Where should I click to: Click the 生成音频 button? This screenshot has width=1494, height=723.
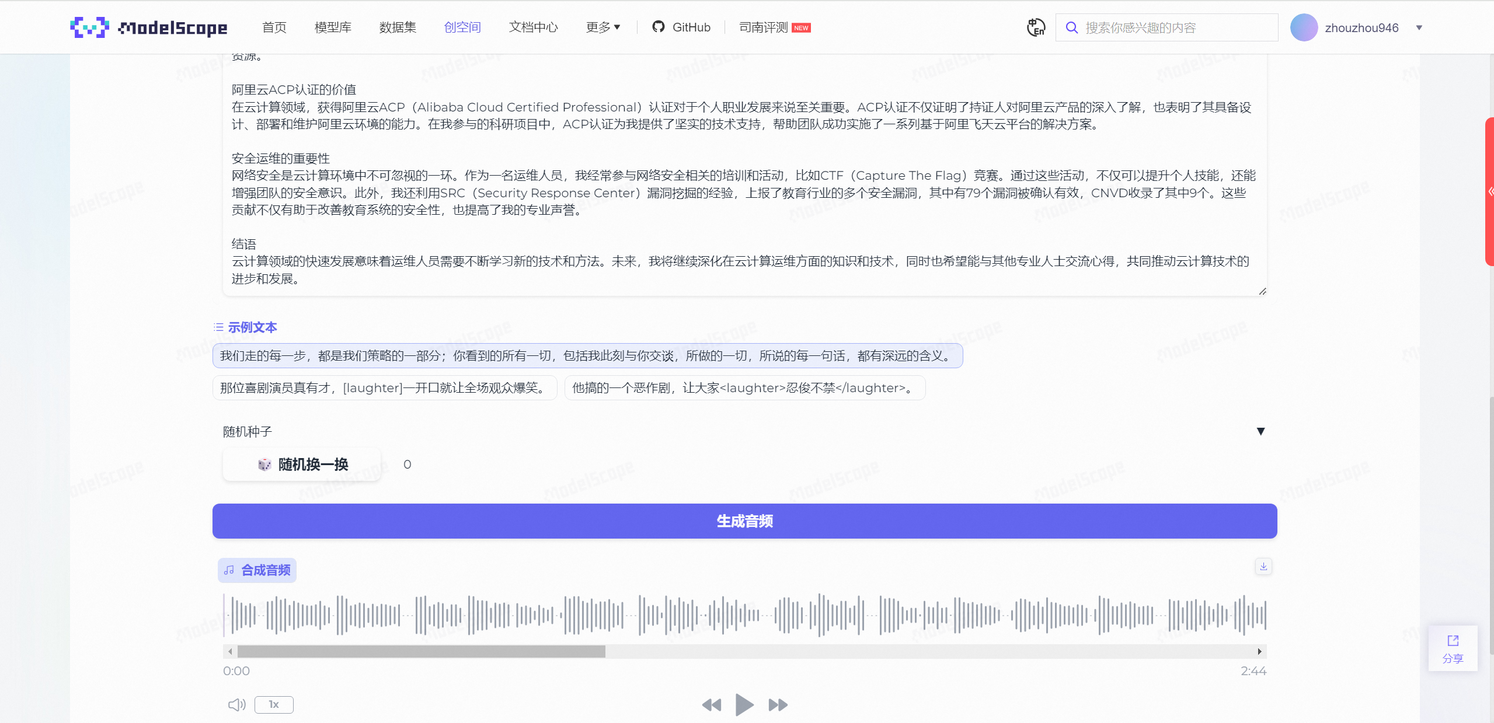(744, 521)
